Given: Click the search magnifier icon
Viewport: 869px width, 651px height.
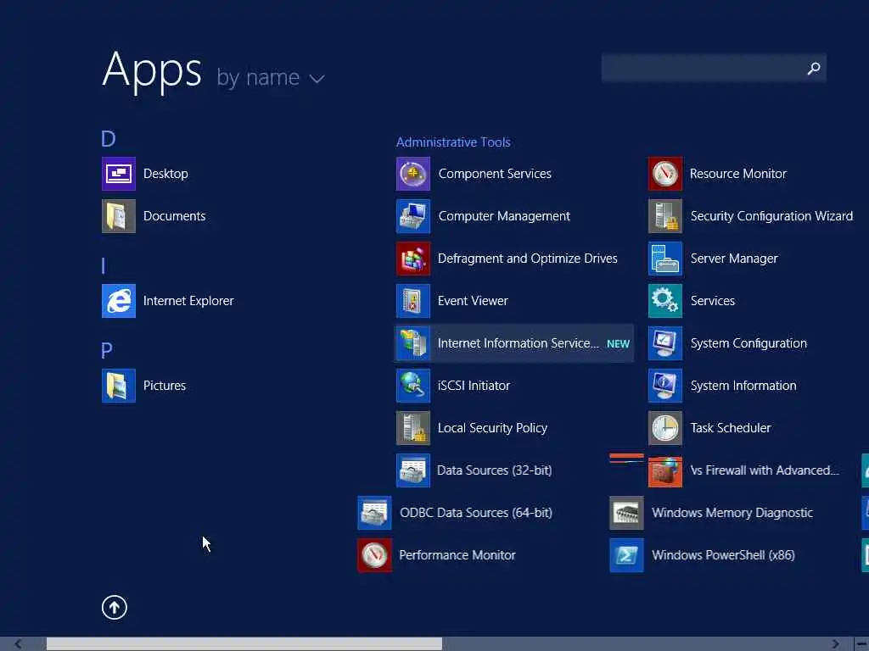Looking at the screenshot, I should (814, 68).
